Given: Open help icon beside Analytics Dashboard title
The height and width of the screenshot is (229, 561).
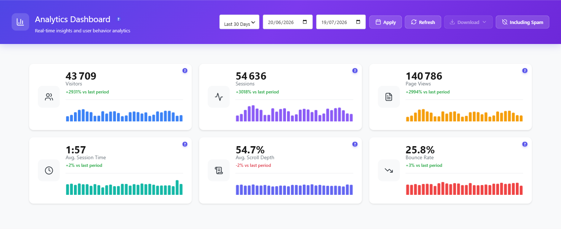Looking at the screenshot, I should (x=118, y=19).
